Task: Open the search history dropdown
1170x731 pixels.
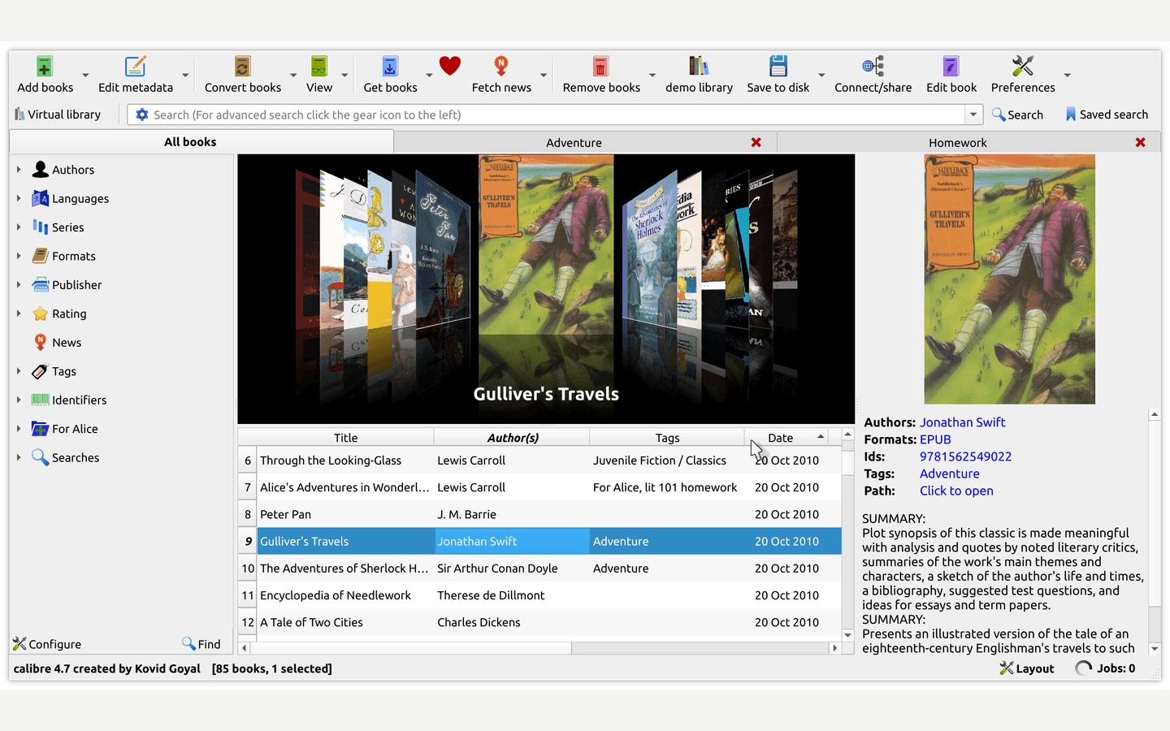Action: (973, 115)
